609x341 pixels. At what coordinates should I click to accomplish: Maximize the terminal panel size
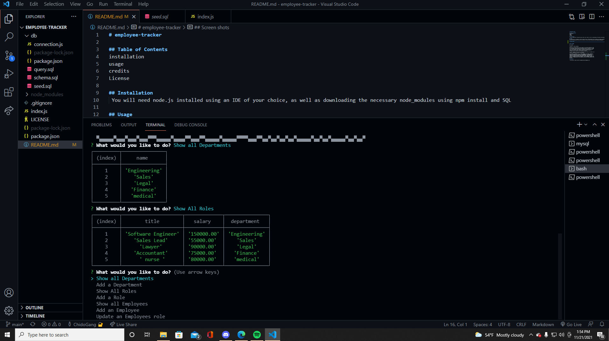click(595, 125)
